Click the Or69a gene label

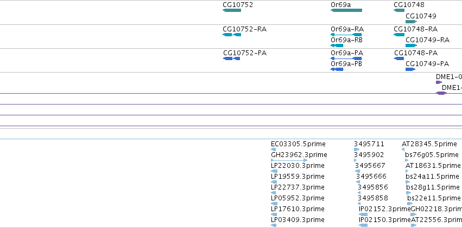[x=341, y=5]
